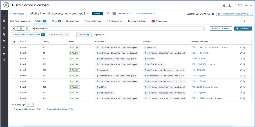Sort table by Action column

point(73,42)
